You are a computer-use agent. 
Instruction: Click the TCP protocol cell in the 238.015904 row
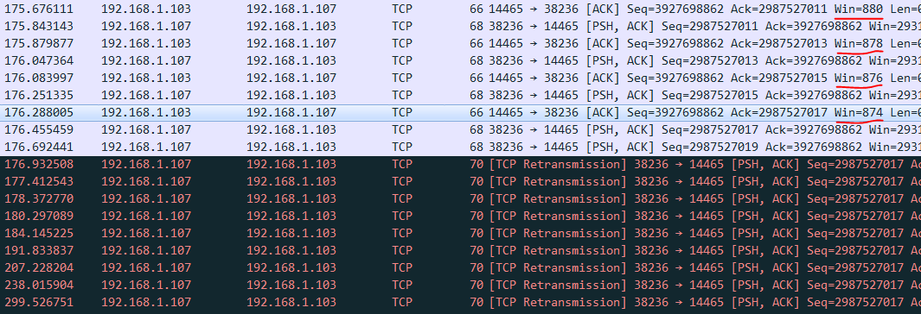pyautogui.click(x=402, y=286)
